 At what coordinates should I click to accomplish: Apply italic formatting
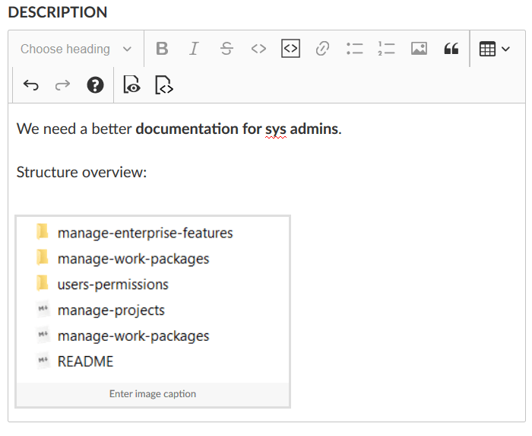point(194,49)
